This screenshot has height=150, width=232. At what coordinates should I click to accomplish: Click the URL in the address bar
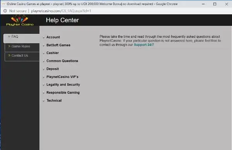61,11
